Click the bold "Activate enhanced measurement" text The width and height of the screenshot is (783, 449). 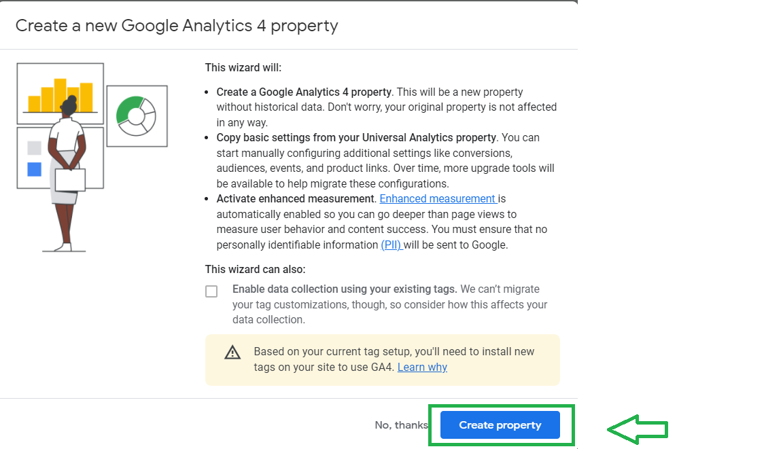point(296,198)
